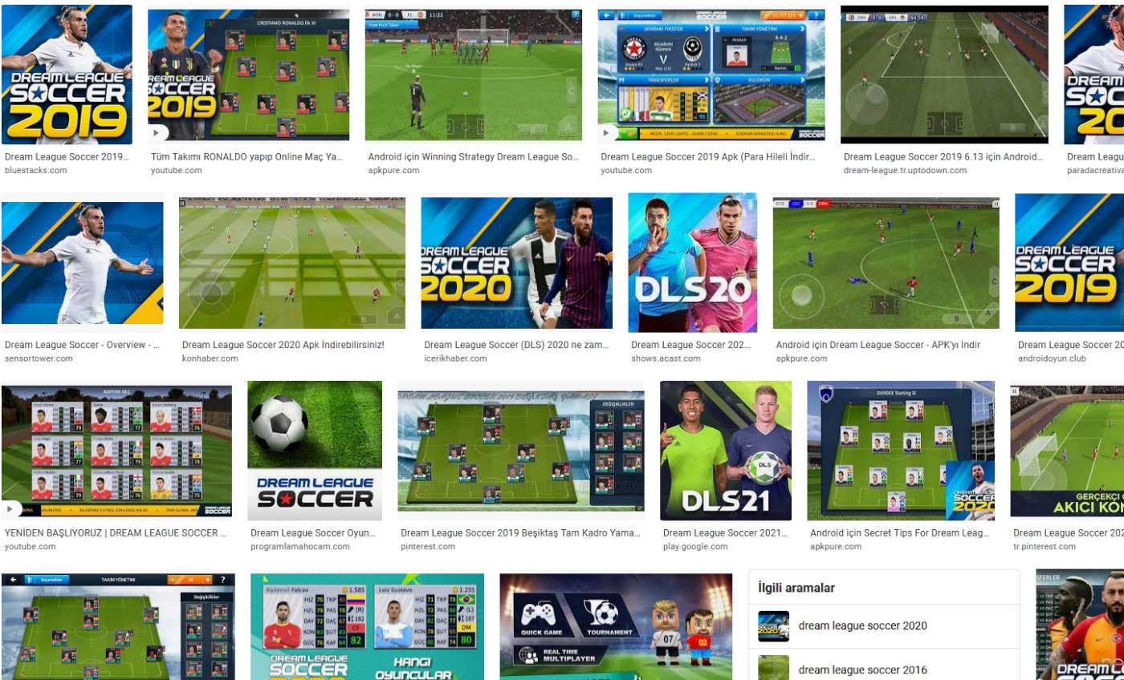Open the DLS21 cover image
The image size is (1124, 680).
(x=725, y=450)
